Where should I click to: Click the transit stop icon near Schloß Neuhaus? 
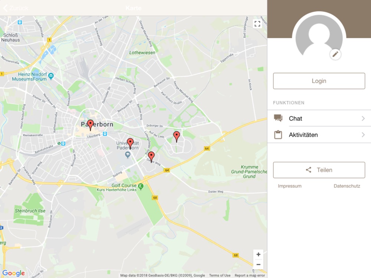click(20, 22)
